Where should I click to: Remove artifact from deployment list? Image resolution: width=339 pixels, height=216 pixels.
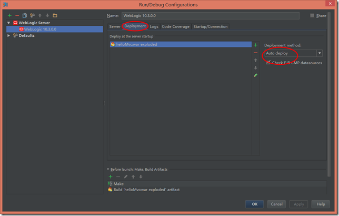(x=255, y=53)
